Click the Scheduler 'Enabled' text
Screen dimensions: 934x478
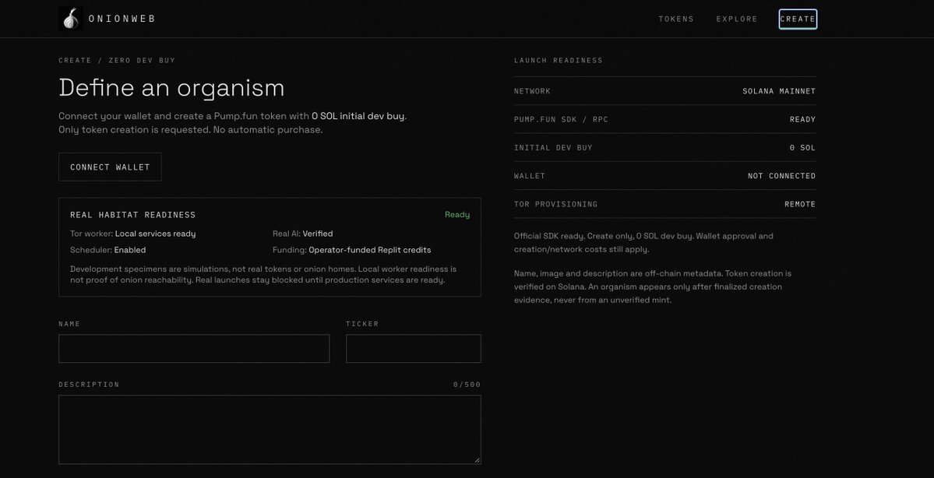tap(130, 250)
